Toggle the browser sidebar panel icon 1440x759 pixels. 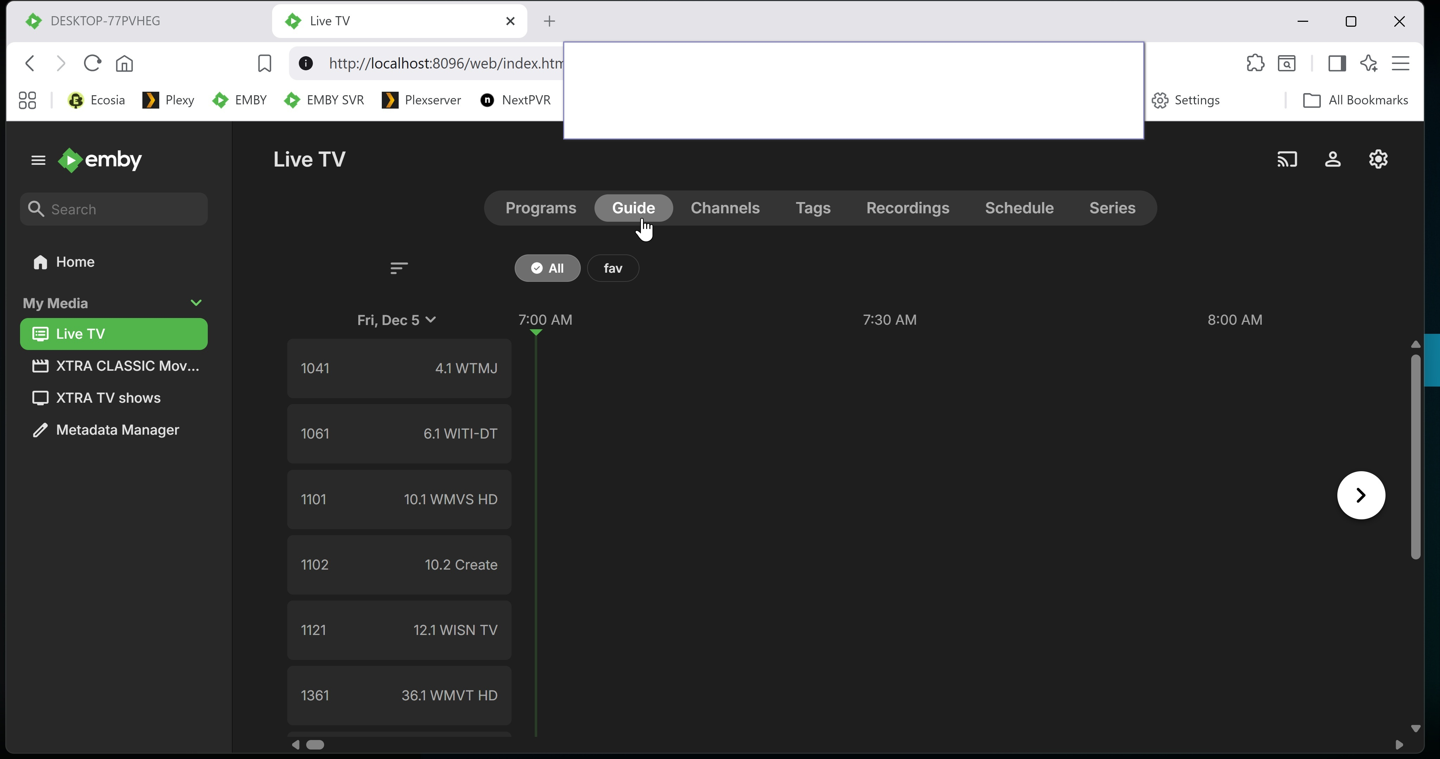1337,63
